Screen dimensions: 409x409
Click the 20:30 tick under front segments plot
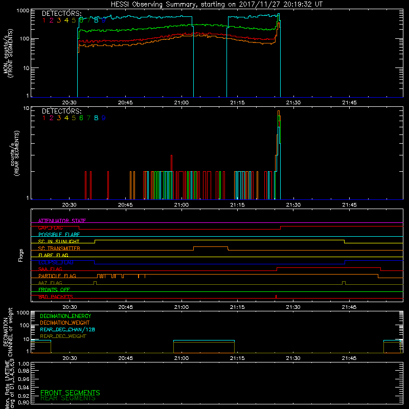[70, 103]
